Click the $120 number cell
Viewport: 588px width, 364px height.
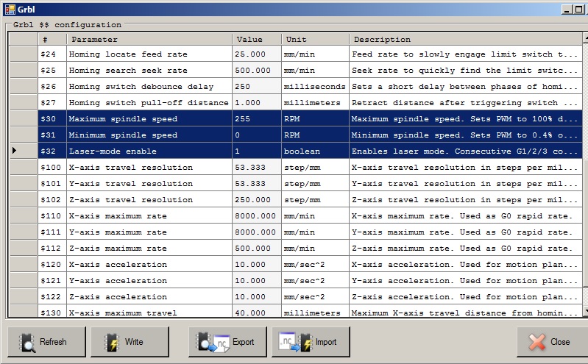click(x=52, y=264)
